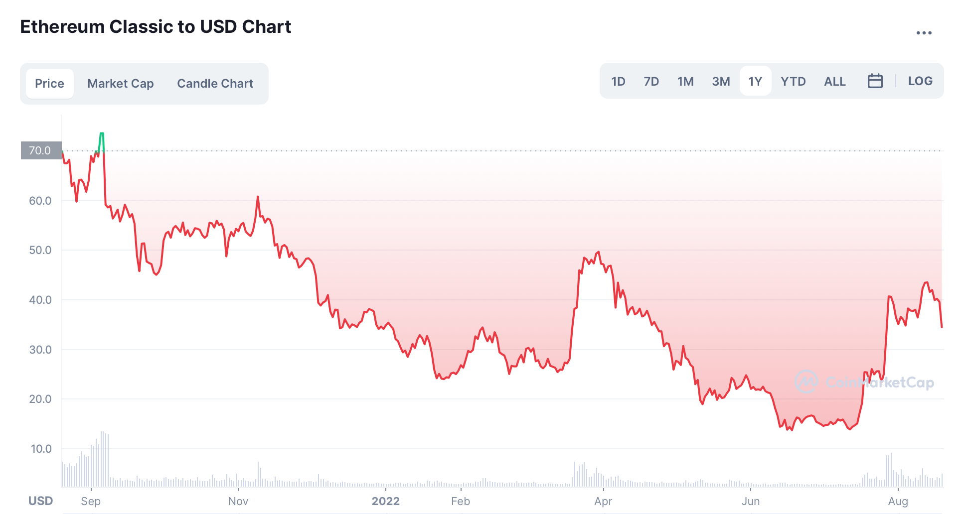Toggle the LOG scale option
This screenshot has height=514, width=965.
920,81
